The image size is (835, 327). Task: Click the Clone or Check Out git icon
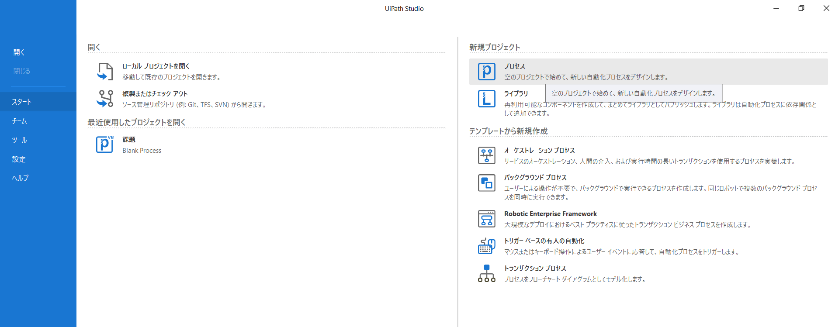pos(105,99)
